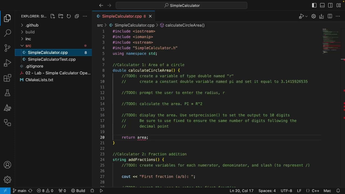Viewport: 345px width, 194px height.
Task: Close the SimpleCalculator.cpp tab
Action: pos(150,16)
